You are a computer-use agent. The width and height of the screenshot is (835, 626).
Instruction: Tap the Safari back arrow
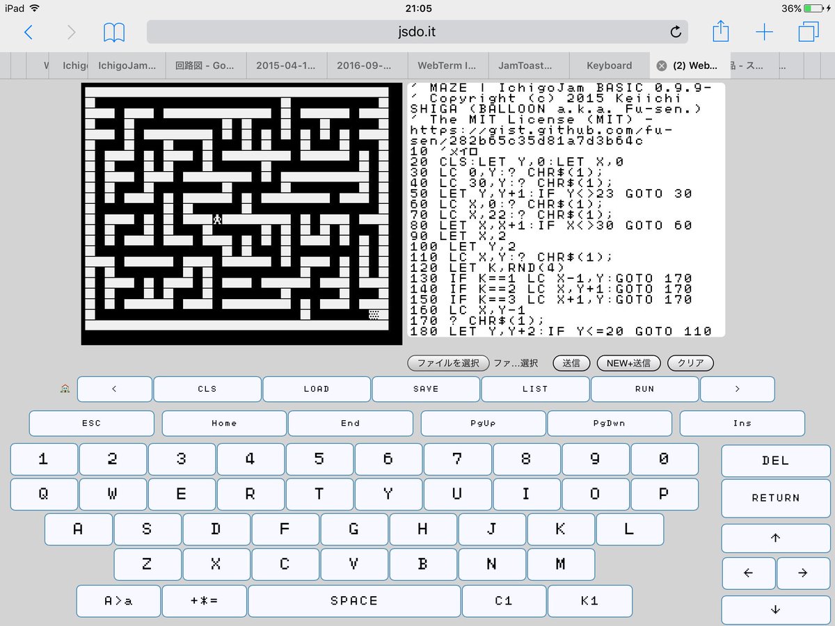pos(28,32)
